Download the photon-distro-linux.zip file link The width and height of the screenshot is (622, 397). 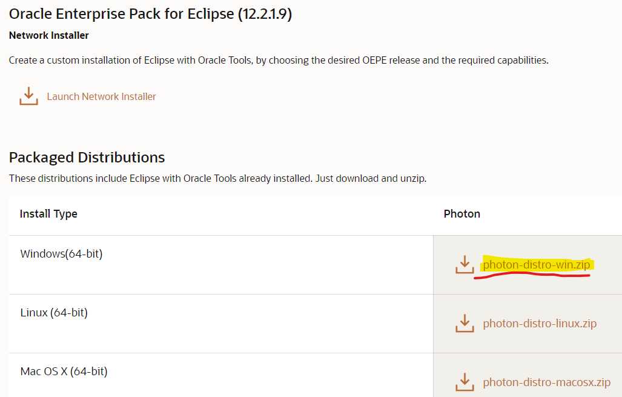coord(540,323)
